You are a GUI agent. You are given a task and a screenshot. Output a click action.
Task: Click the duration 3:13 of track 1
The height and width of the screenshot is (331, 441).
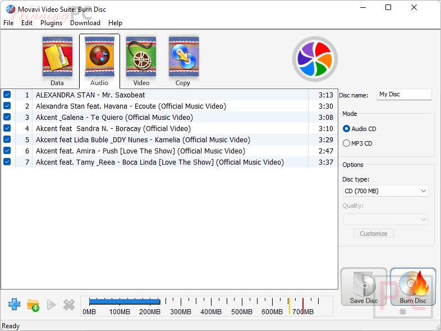tap(325, 95)
